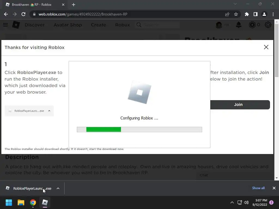Close the Thanks for visiting Roblox dialog
279x209 pixels.
266,47
